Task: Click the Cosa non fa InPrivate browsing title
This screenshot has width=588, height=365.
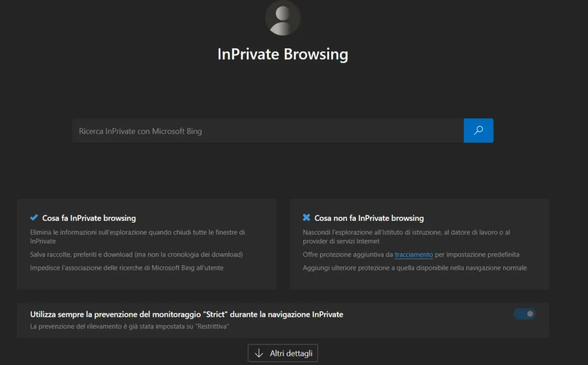Action: 369,218
